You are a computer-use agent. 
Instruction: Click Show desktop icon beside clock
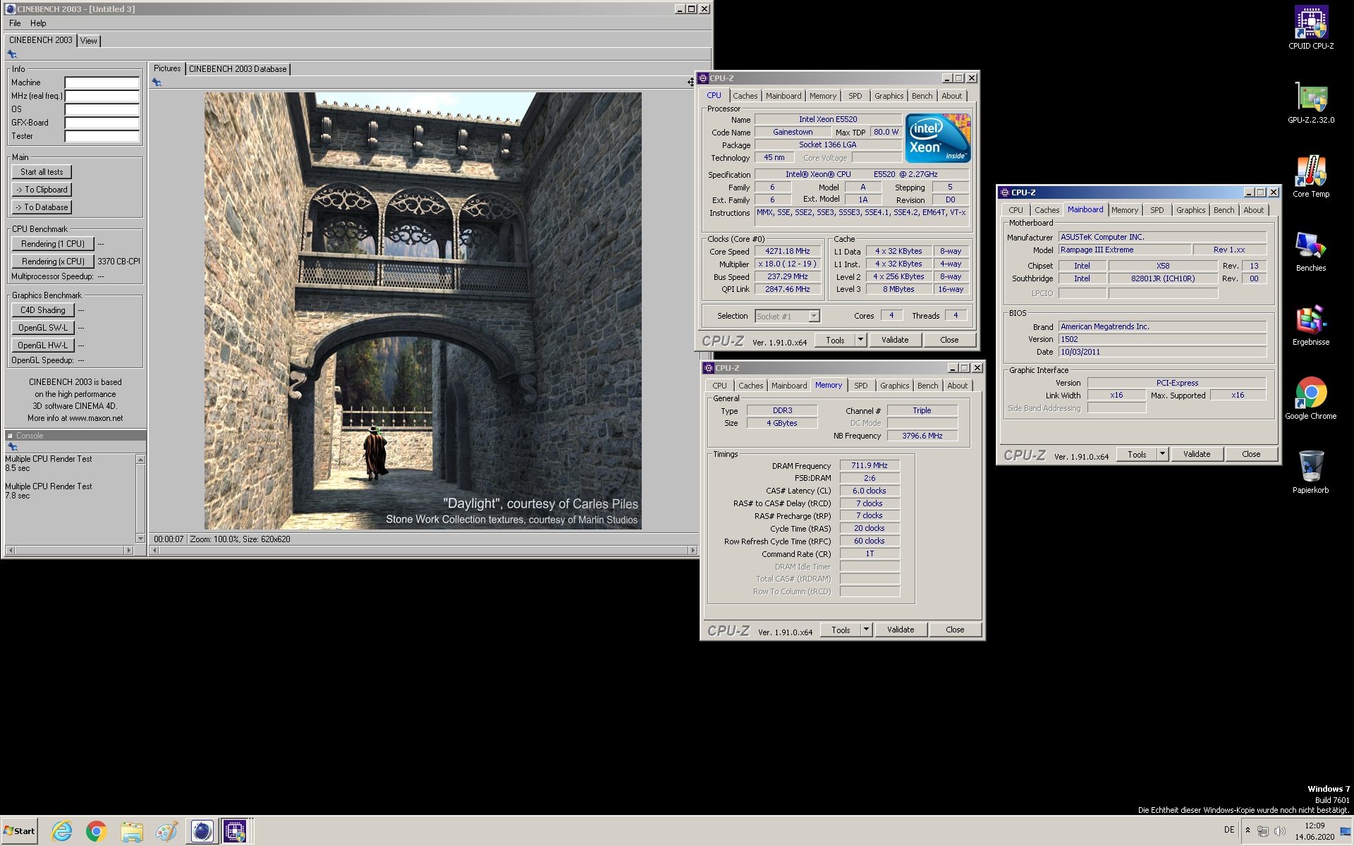pos(1346,831)
